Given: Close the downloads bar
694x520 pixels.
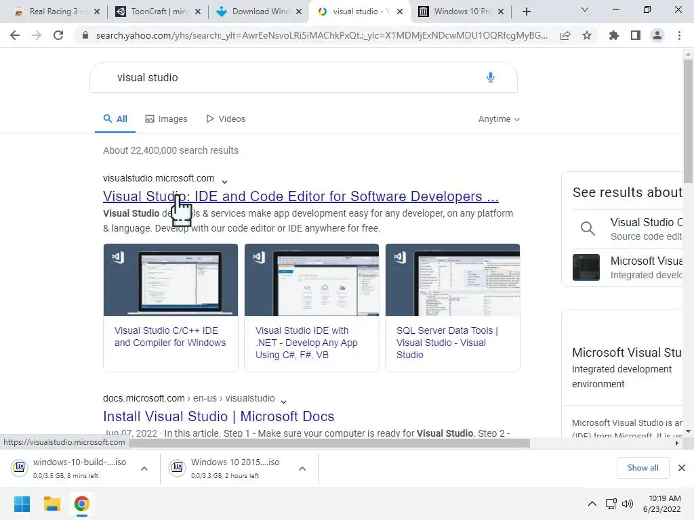Looking at the screenshot, I should tap(682, 468).
